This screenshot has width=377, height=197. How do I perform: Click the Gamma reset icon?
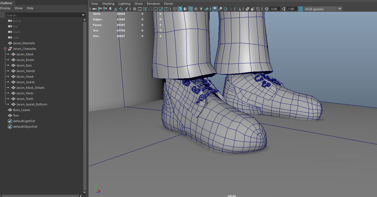click(x=284, y=9)
